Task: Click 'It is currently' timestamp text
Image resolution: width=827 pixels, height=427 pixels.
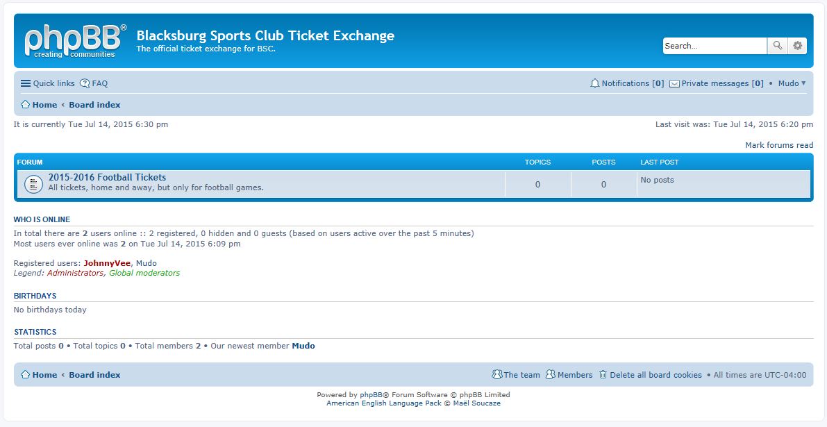Action: (91, 124)
